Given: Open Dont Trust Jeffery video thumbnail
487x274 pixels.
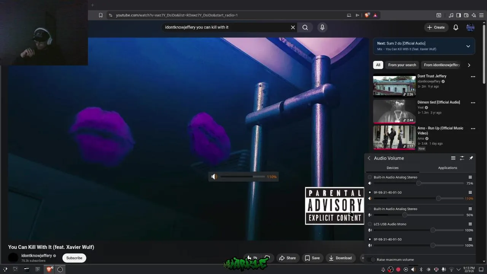Looking at the screenshot, I should 394,86.
